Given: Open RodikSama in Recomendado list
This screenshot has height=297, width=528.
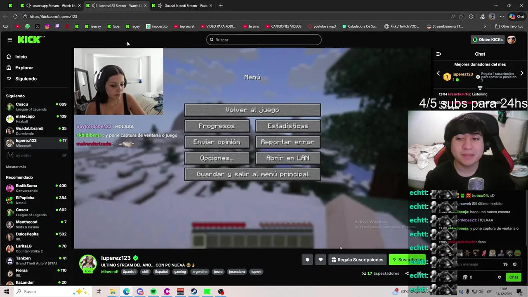Looking at the screenshot, I should [x=36, y=188].
